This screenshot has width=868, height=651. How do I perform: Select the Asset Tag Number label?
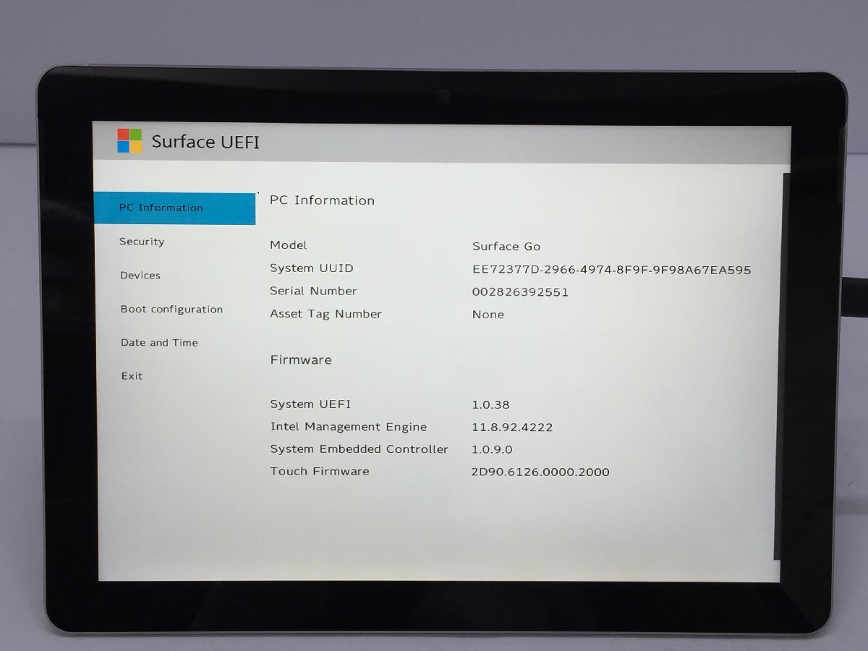click(325, 314)
